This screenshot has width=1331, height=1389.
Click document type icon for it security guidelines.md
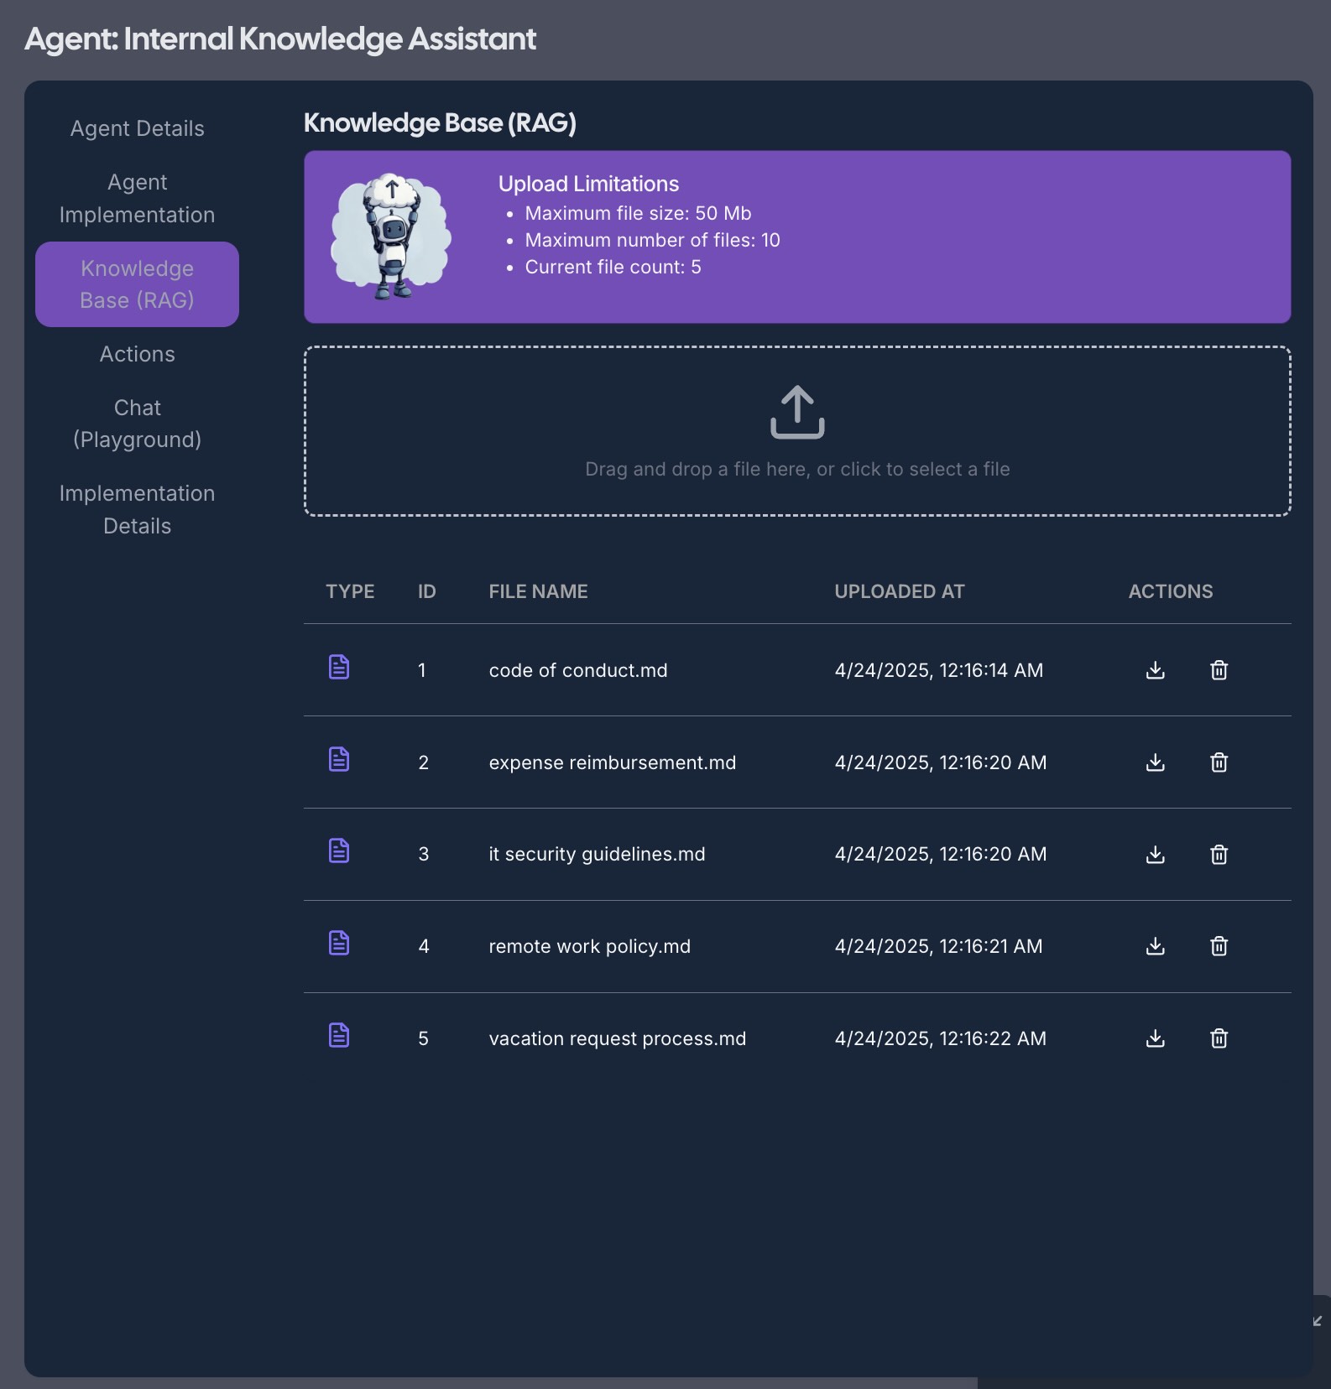(x=339, y=851)
